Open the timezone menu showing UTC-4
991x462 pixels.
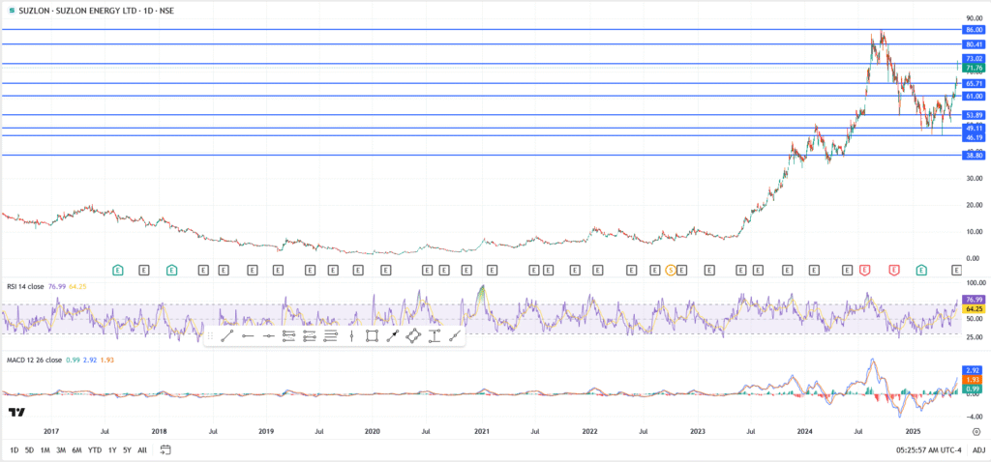coord(927,450)
